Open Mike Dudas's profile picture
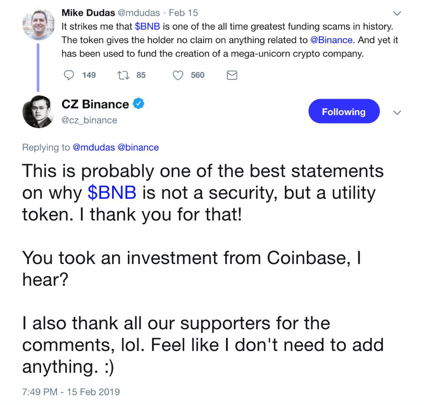This screenshot has width=424, height=405. 38,24
